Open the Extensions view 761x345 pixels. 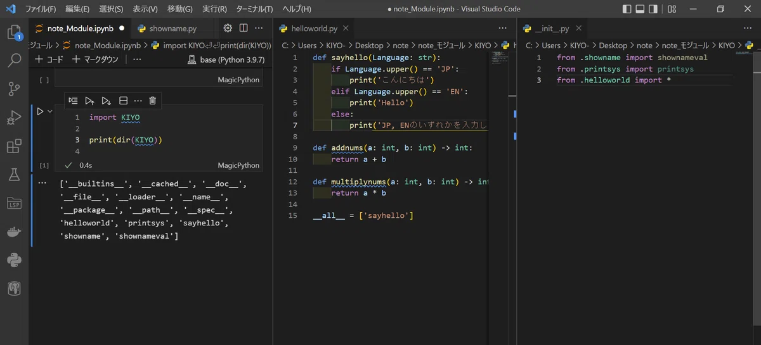coord(14,147)
